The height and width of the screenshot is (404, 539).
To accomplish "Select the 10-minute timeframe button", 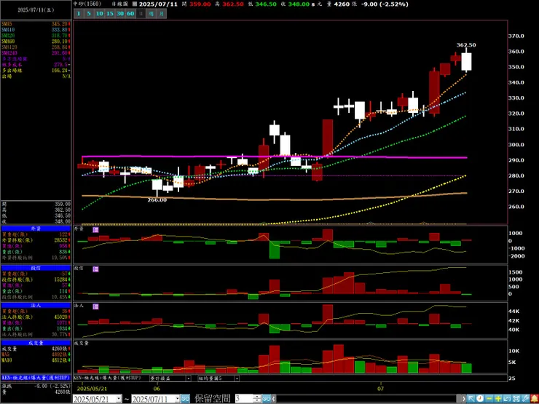I will point(99,13).
